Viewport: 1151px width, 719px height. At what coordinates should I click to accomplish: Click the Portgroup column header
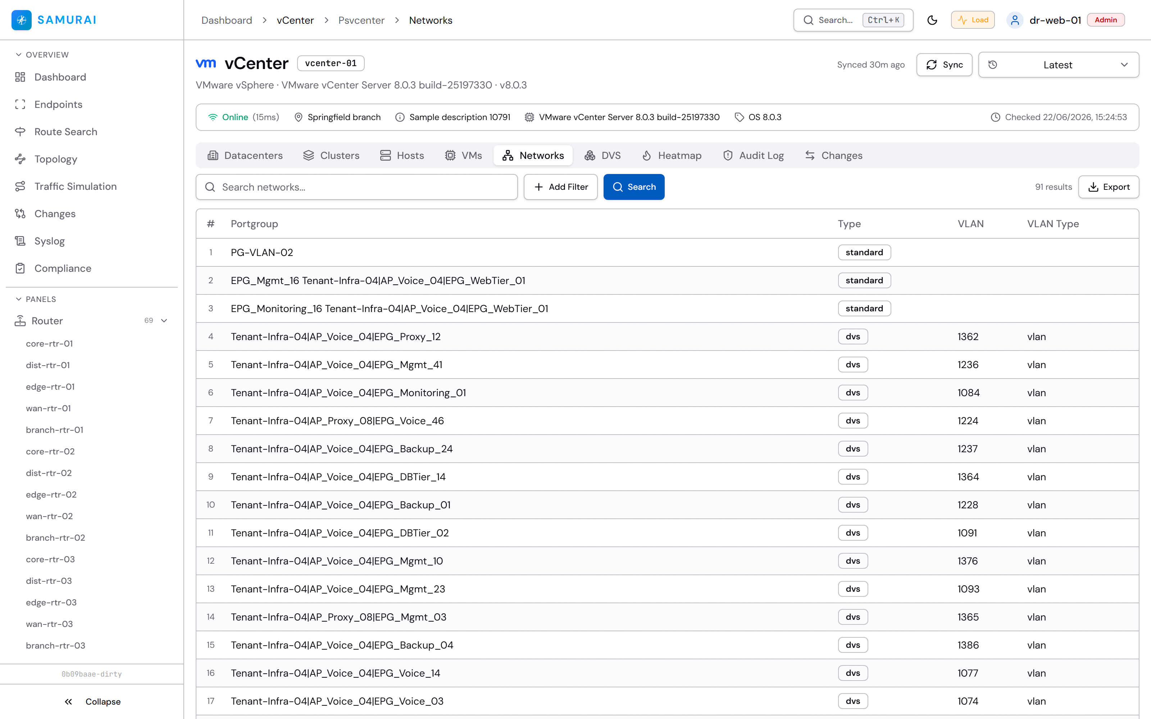pos(254,224)
